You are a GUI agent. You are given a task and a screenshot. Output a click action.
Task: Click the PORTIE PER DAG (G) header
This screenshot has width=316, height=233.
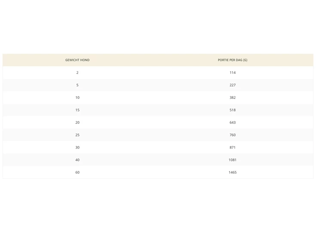pos(233,60)
